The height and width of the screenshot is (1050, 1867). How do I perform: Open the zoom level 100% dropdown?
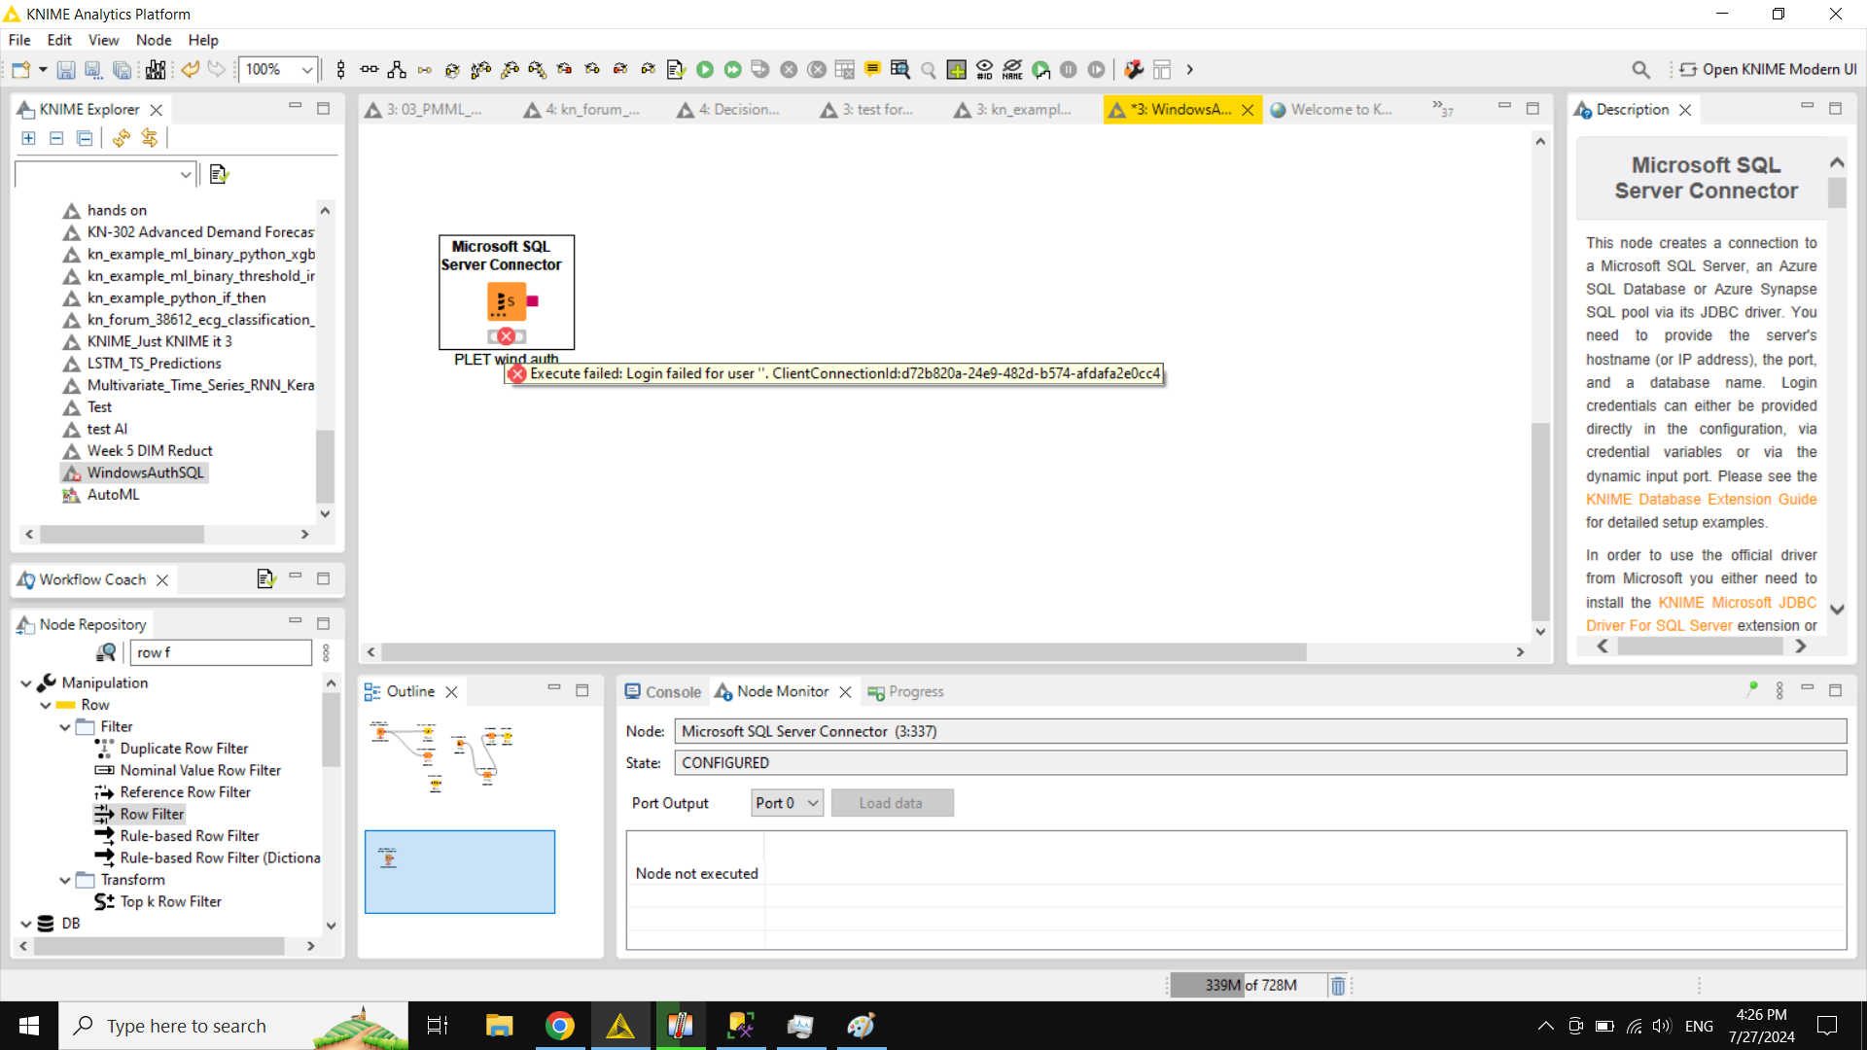[307, 69]
